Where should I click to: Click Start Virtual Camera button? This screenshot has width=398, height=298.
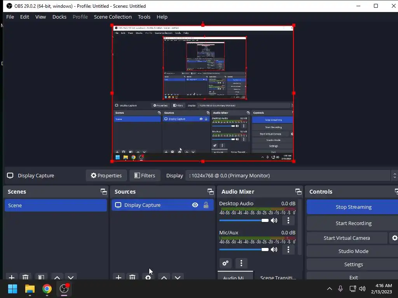coord(347,238)
